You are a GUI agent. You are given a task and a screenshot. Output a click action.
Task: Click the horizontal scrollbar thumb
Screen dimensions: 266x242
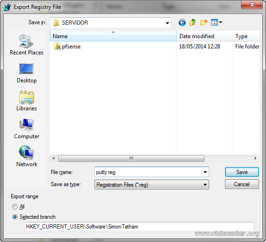point(131,158)
